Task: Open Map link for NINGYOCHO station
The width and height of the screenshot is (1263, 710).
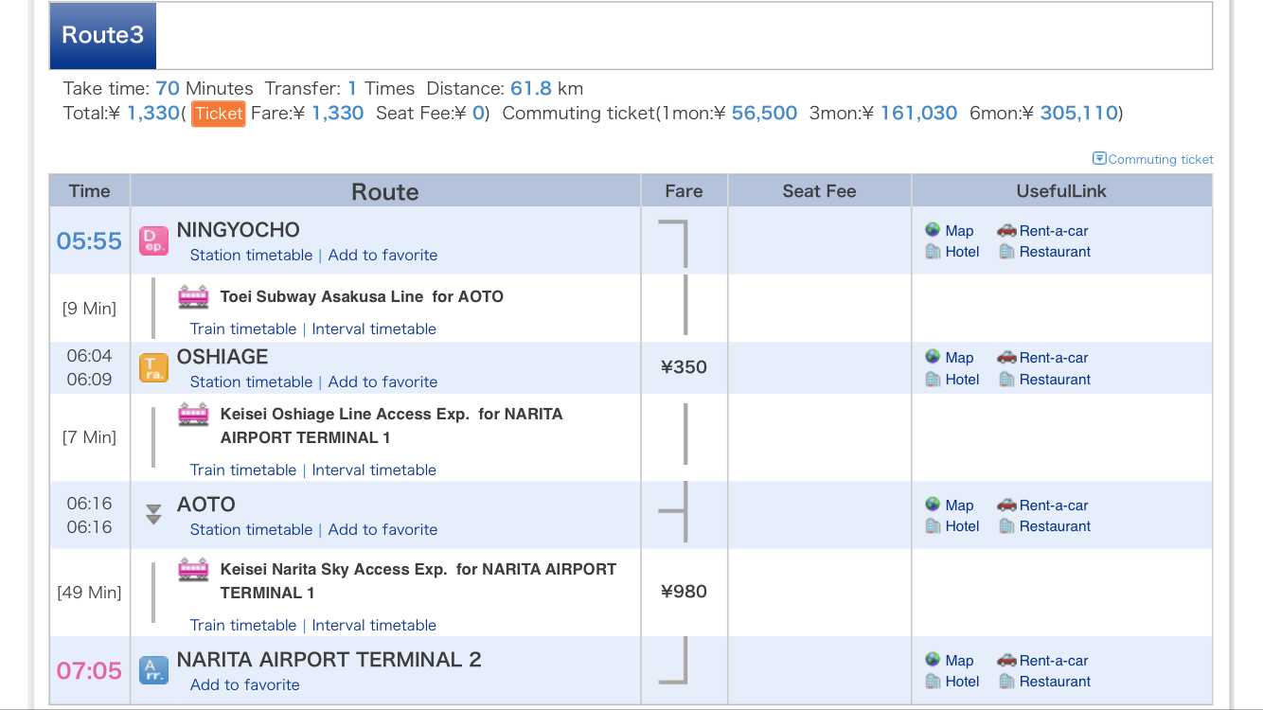Action: [x=950, y=230]
